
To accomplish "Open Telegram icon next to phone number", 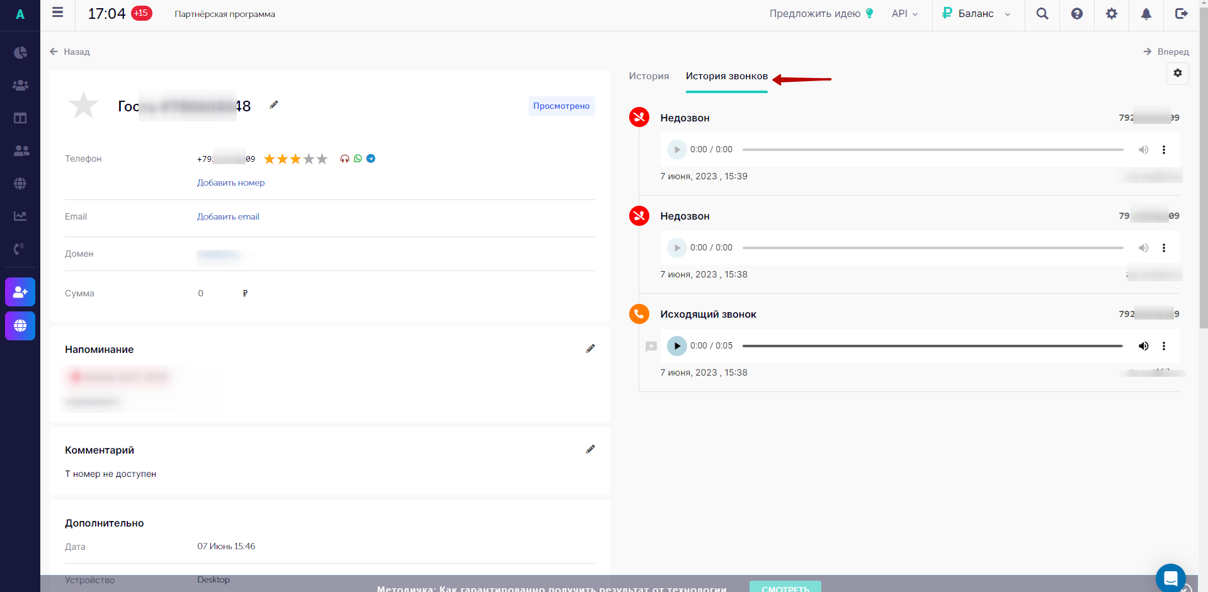I will [371, 159].
